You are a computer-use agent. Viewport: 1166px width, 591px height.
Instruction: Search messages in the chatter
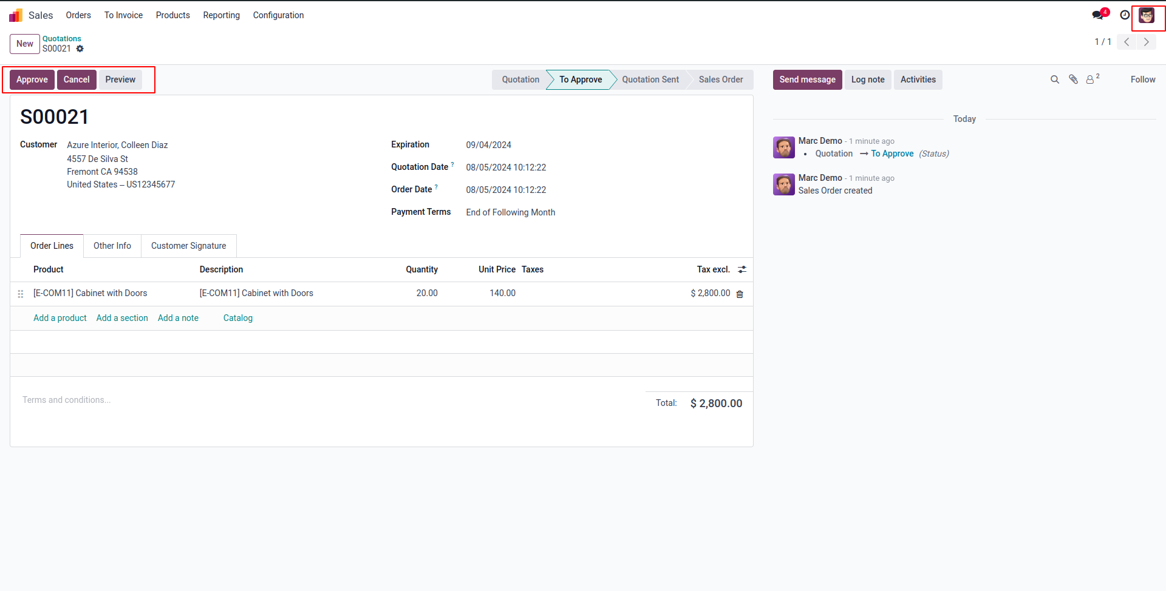tap(1055, 79)
